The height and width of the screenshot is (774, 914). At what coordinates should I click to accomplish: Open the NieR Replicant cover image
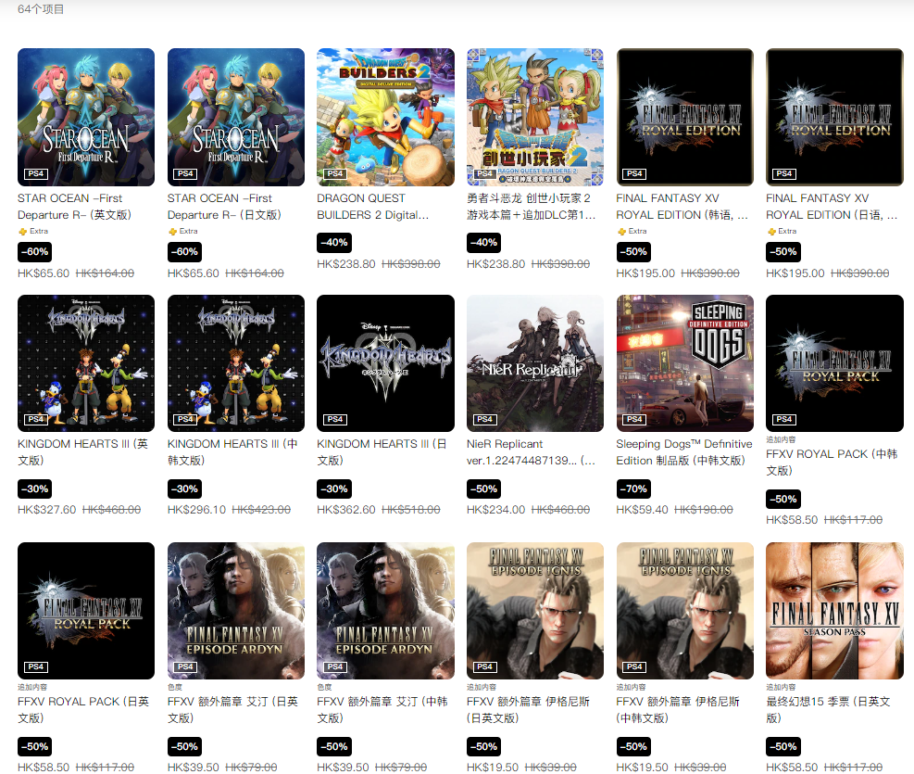click(x=535, y=363)
